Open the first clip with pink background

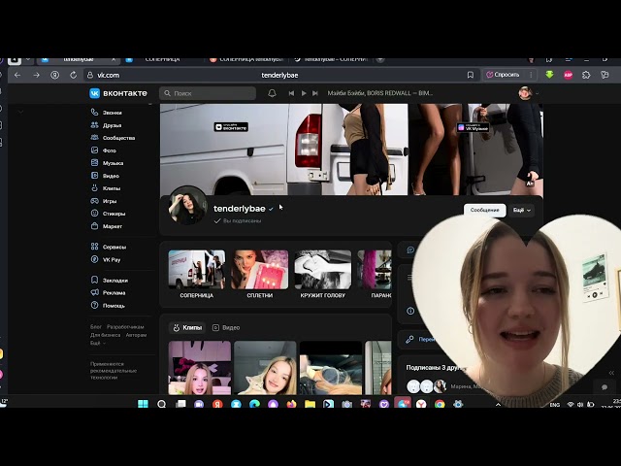click(x=200, y=368)
